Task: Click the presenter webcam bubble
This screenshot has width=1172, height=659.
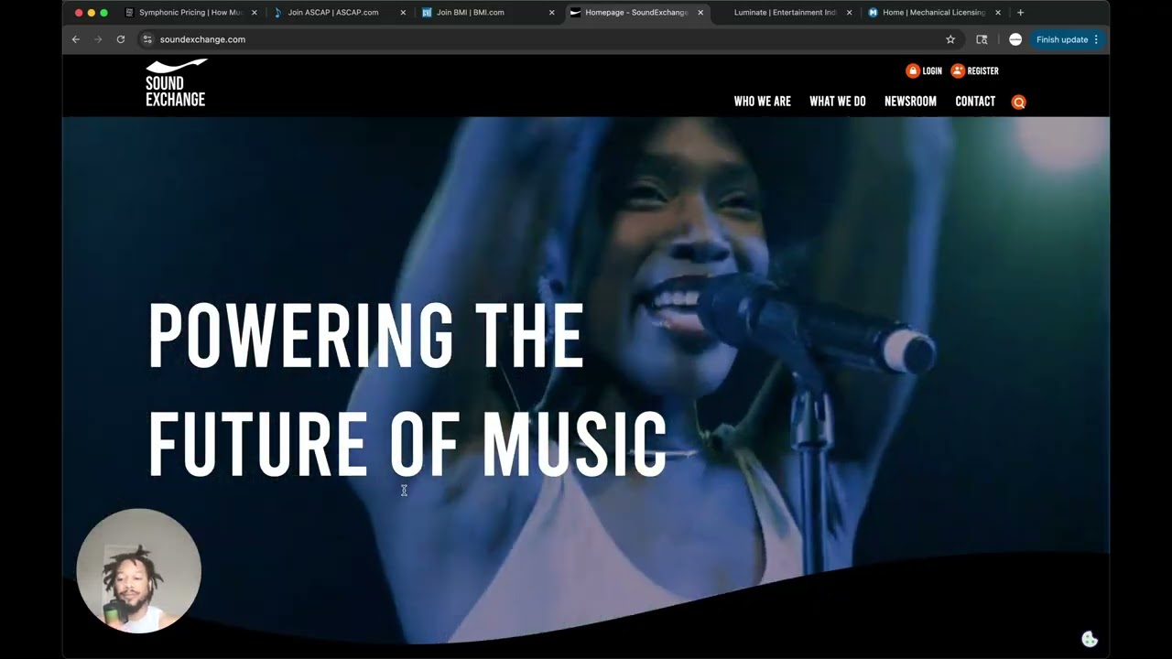Action: pos(138,571)
